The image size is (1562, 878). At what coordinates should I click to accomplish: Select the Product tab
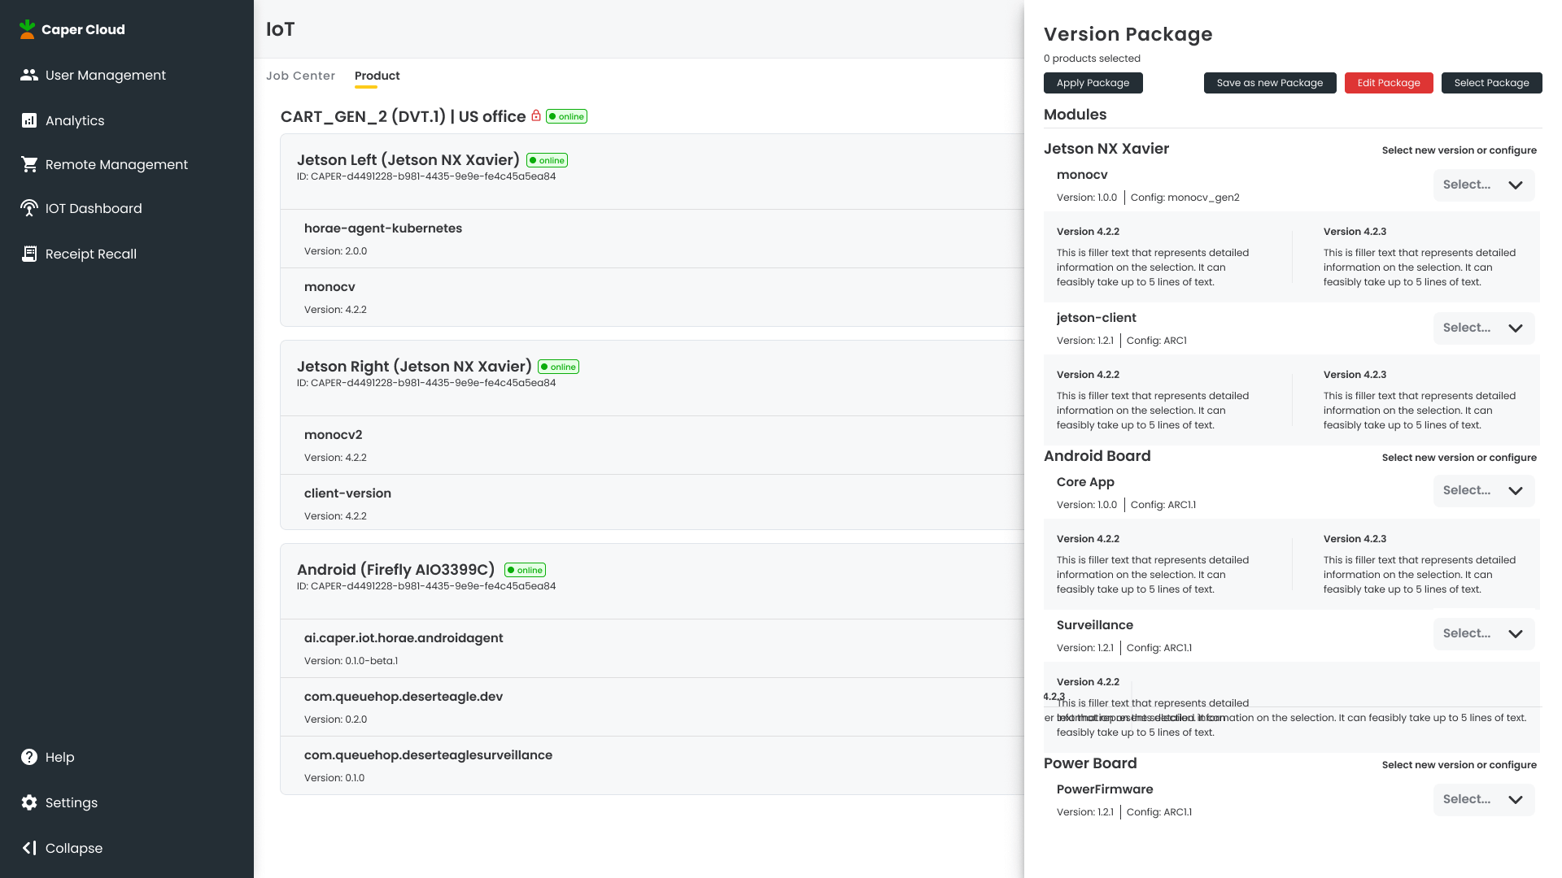click(377, 76)
